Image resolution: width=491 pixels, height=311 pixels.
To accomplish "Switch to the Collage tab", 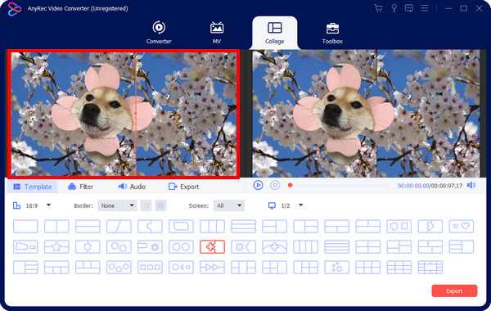I will point(275,33).
